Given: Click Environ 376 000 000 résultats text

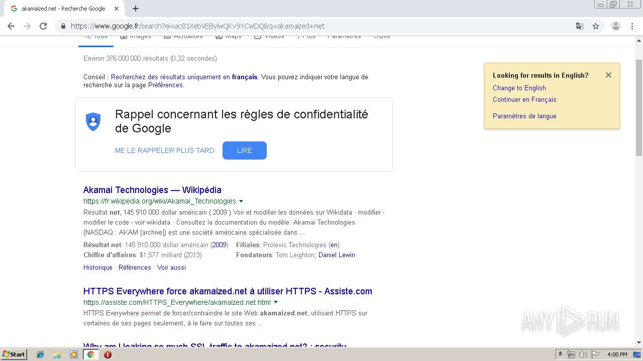Looking at the screenshot, I should coord(150,58).
